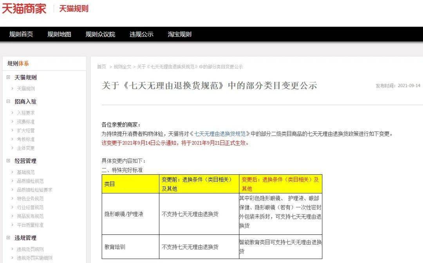Screen dimensions: 423x263
Task: Go to 规则众议院 in navigation bar
Action: (100, 34)
